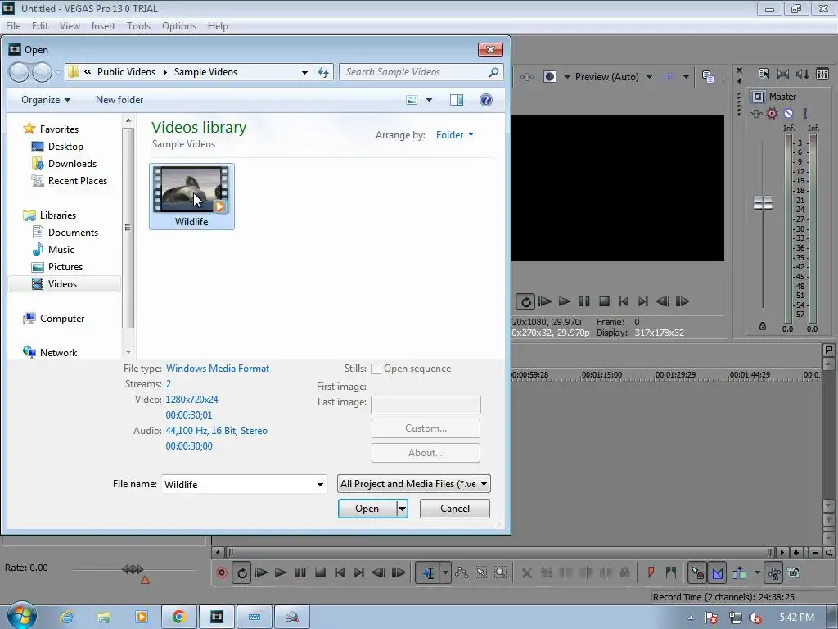Open the Edit menu
This screenshot has height=629, width=838.
click(x=39, y=25)
